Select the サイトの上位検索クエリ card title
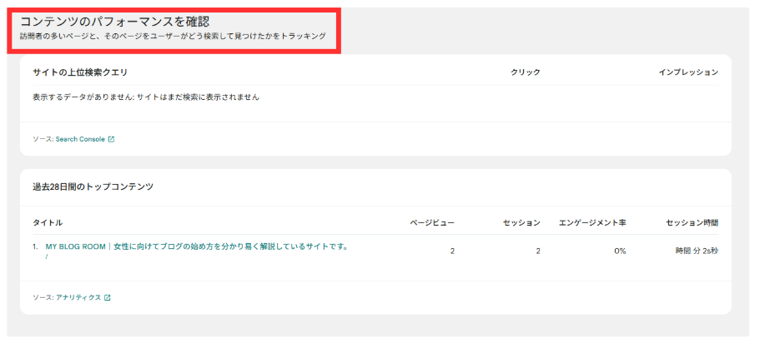Screen dimensions: 770x348 tap(80, 72)
